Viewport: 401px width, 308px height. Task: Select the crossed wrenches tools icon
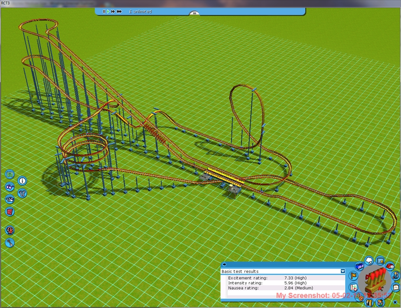click(22, 193)
